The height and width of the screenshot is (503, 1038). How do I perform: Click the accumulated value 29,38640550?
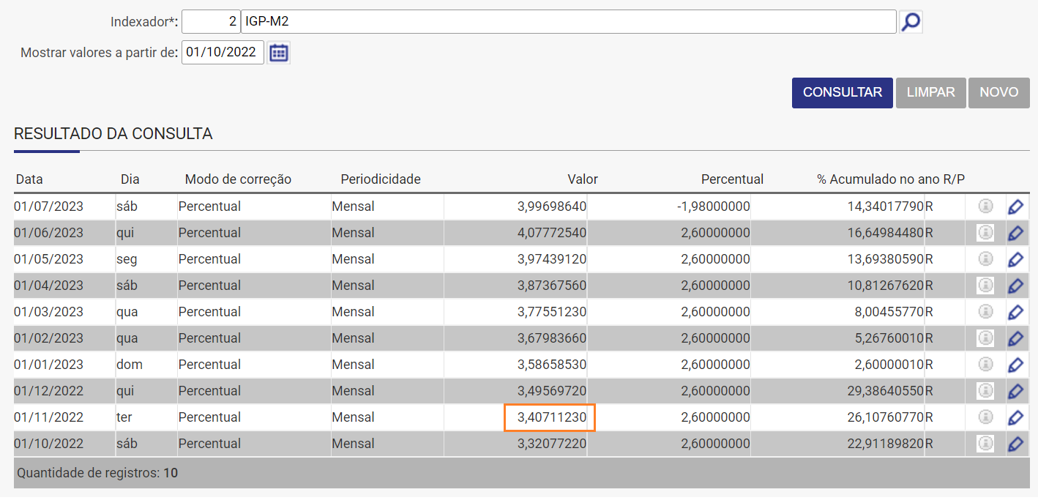pyautogui.click(x=886, y=391)
